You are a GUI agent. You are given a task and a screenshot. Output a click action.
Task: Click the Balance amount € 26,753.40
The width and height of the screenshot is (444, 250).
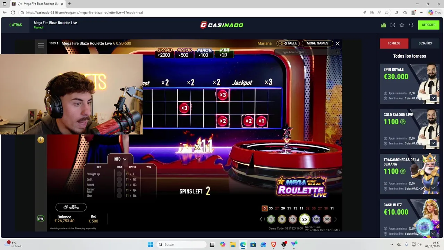pos(65,221)
